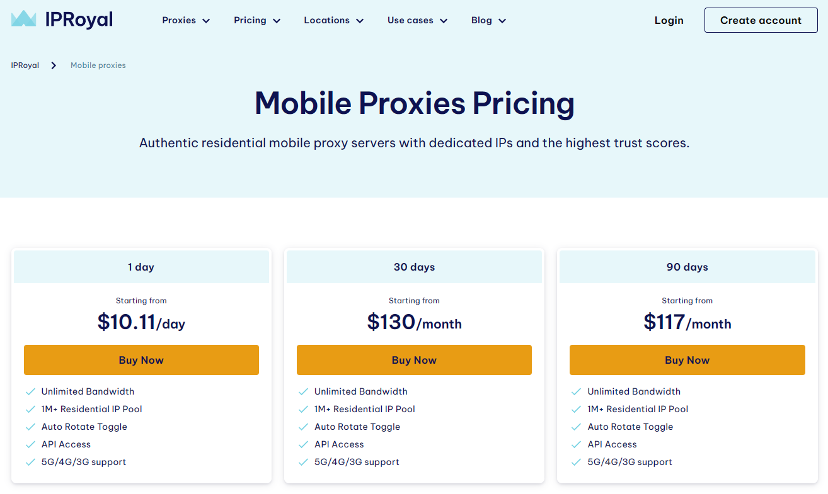The width and height of the screenshot is (828, 494).
Task: Click the checkmark beside 1 day Unlimited Bandwidth
Action: pos(30,391)
